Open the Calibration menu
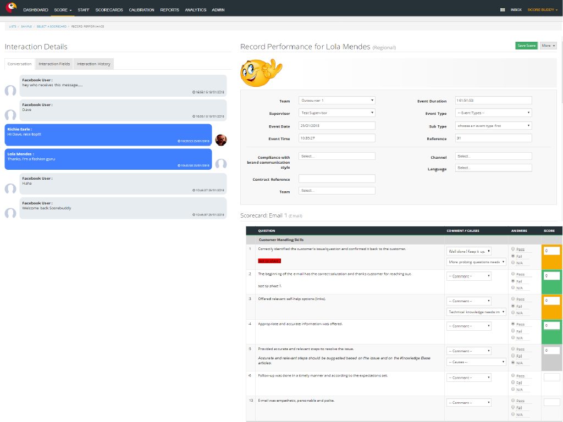Viewport: 563px width, 422px height. tap(141, 10)
